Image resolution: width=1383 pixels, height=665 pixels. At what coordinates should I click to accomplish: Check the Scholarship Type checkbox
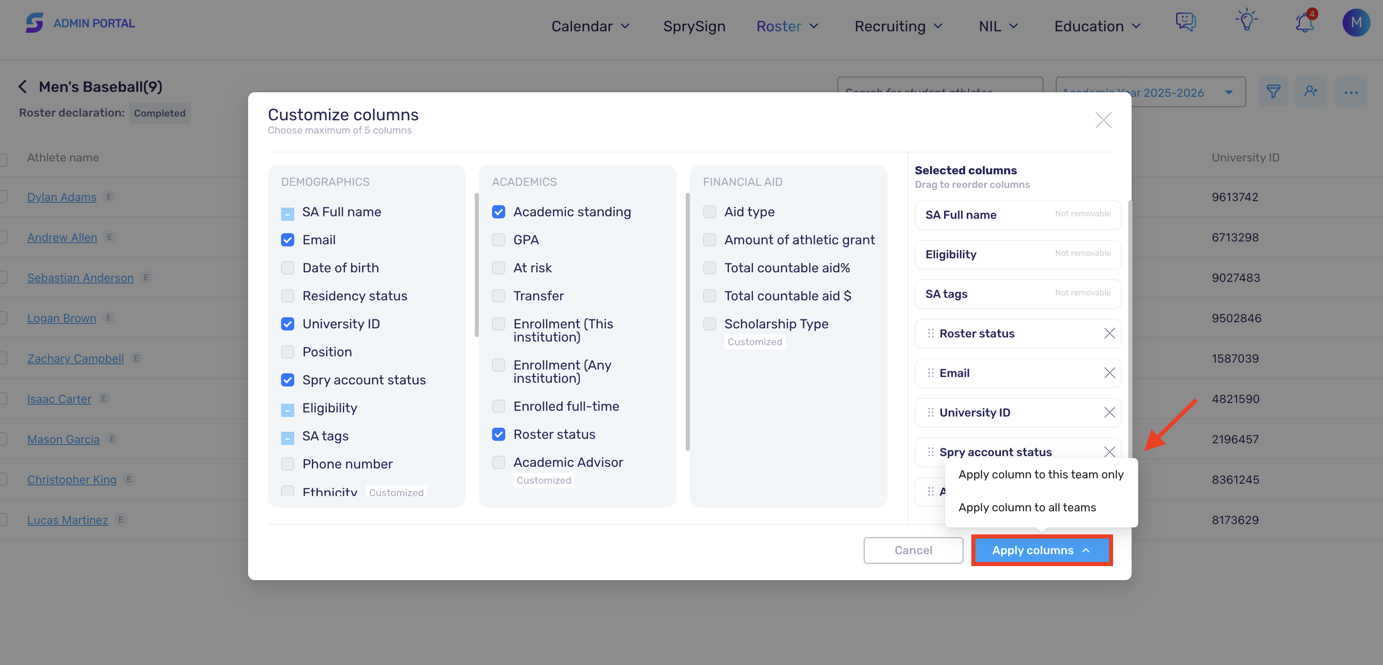pyautogui.click(x=710, y=324)
